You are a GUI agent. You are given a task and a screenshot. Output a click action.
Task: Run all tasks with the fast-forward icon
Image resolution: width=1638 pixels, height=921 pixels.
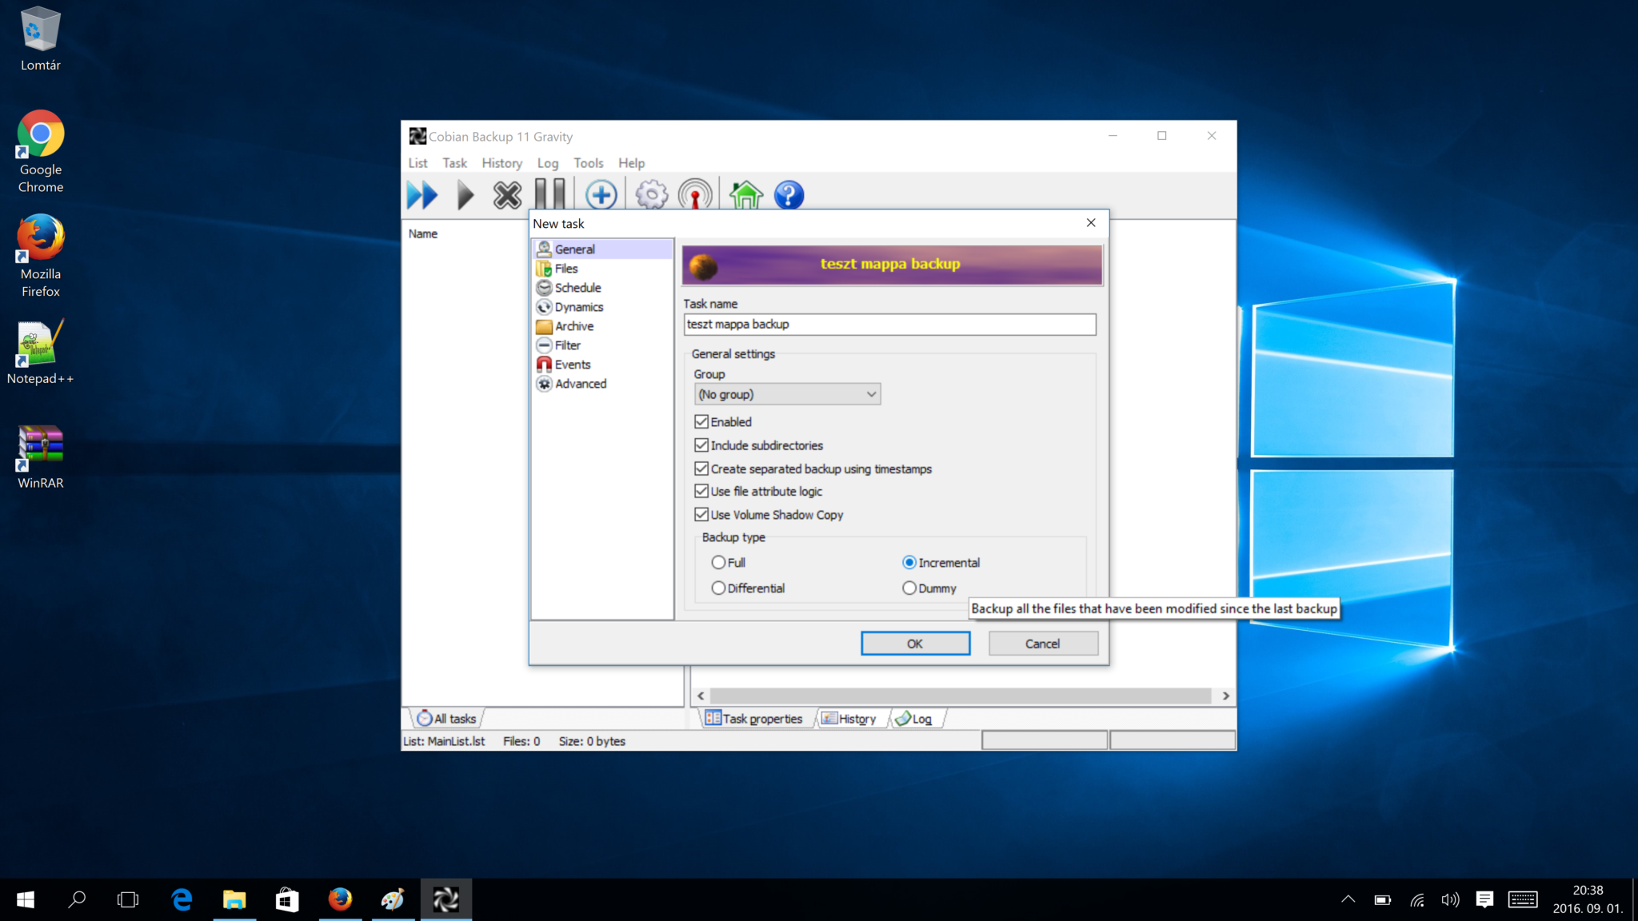coord(422,193)
